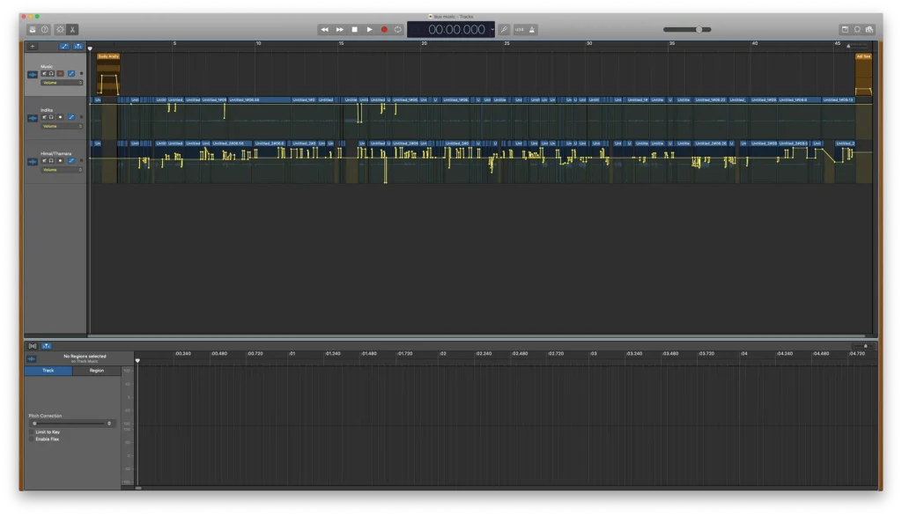Mute the Indika track
Viewport: 902px width, 516px height.
click(x=44, y=118)
